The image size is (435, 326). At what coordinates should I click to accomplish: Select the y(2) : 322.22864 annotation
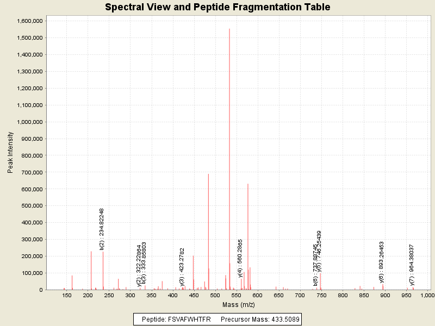pos(139,264)
